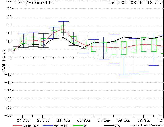Image resolution: width=164 pixels, height=127 pixels.
Task: Select the y-axis label -35
Action: pos(8,115)
